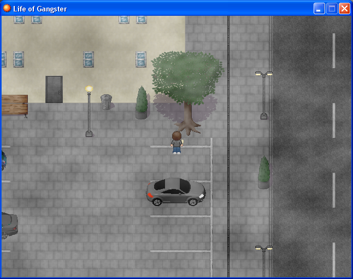Viewport: 353px width, 279px height.
Task: Click the cone shrub beside the trash can
Action: pos(142,102)
